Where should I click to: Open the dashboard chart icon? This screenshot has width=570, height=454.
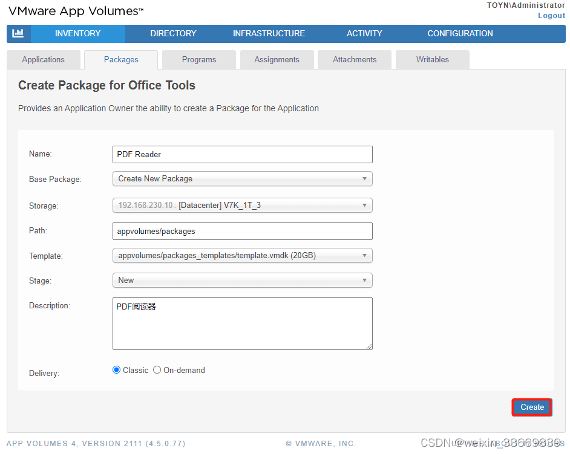(x=18, y=33)
